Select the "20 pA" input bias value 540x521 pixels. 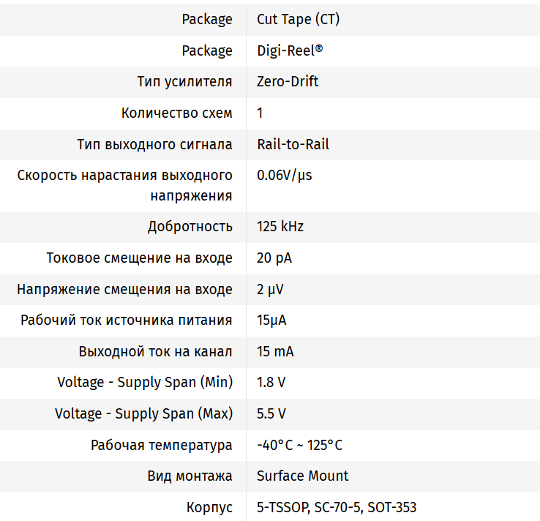point(274,258)
